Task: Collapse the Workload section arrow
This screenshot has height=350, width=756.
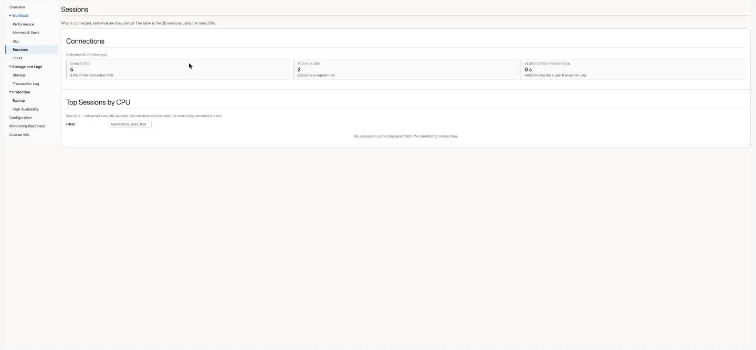Action: (10, 16)
